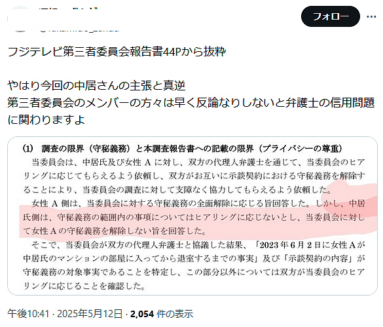Image resolution: width=383 pixels, height=327 pixels.
Task: Open the attached report excerpt image
Action: pos(192,216)
